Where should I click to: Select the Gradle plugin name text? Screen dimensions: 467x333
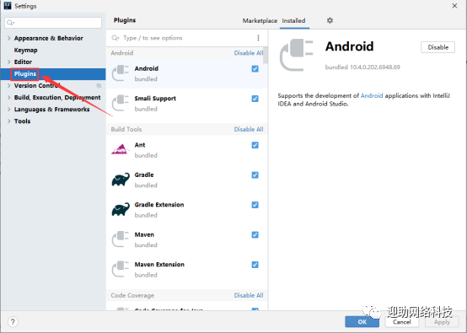point(144,175)
